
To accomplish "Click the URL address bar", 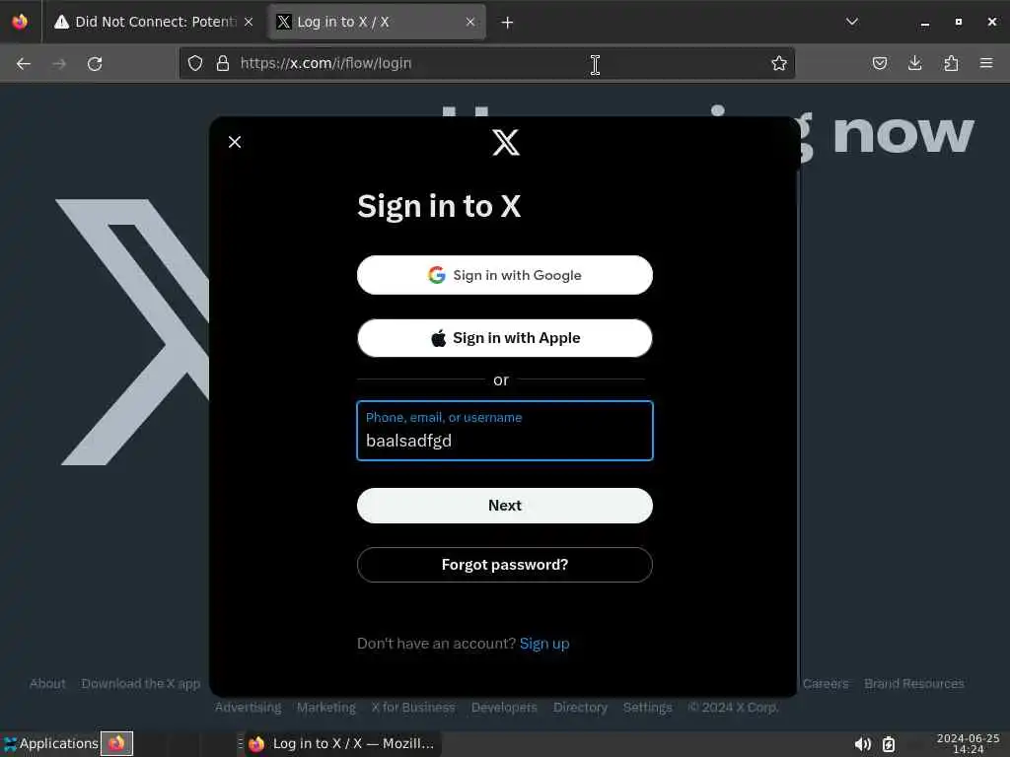I will point(489,63).
